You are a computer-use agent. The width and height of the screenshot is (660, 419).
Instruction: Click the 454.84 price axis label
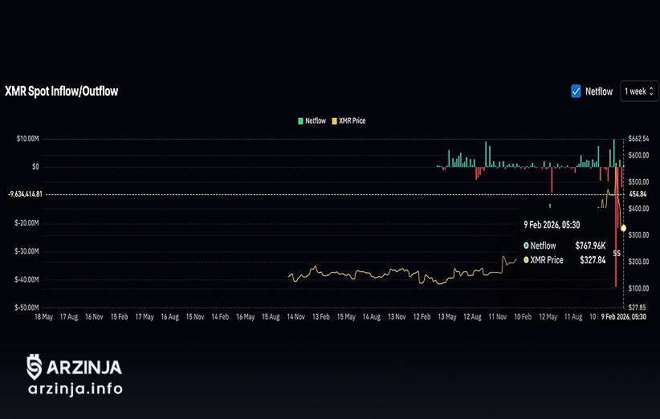click(x=638, y=194)
